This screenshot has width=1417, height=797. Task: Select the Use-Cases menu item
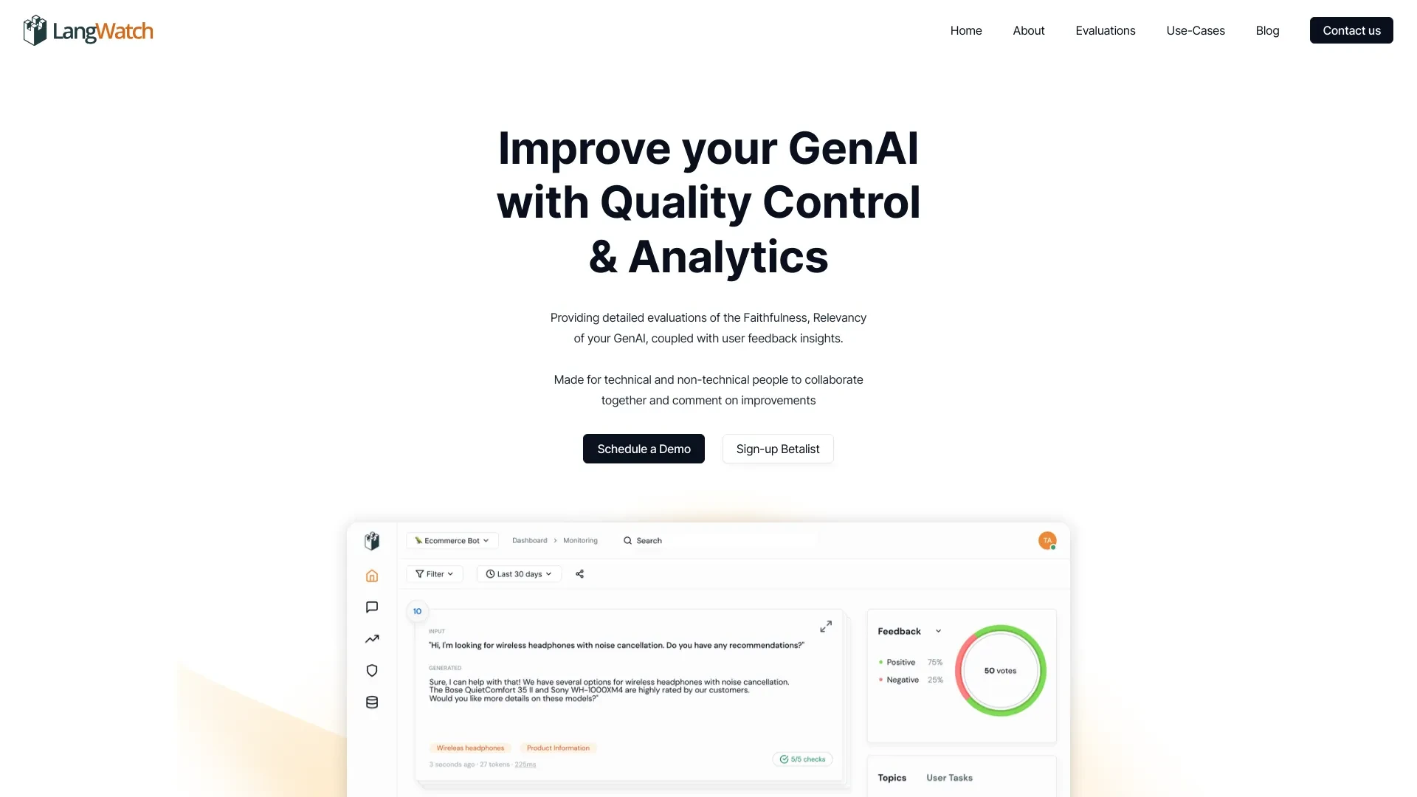point(1195,30)
